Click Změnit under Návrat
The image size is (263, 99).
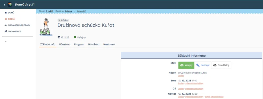pos(181,97)
